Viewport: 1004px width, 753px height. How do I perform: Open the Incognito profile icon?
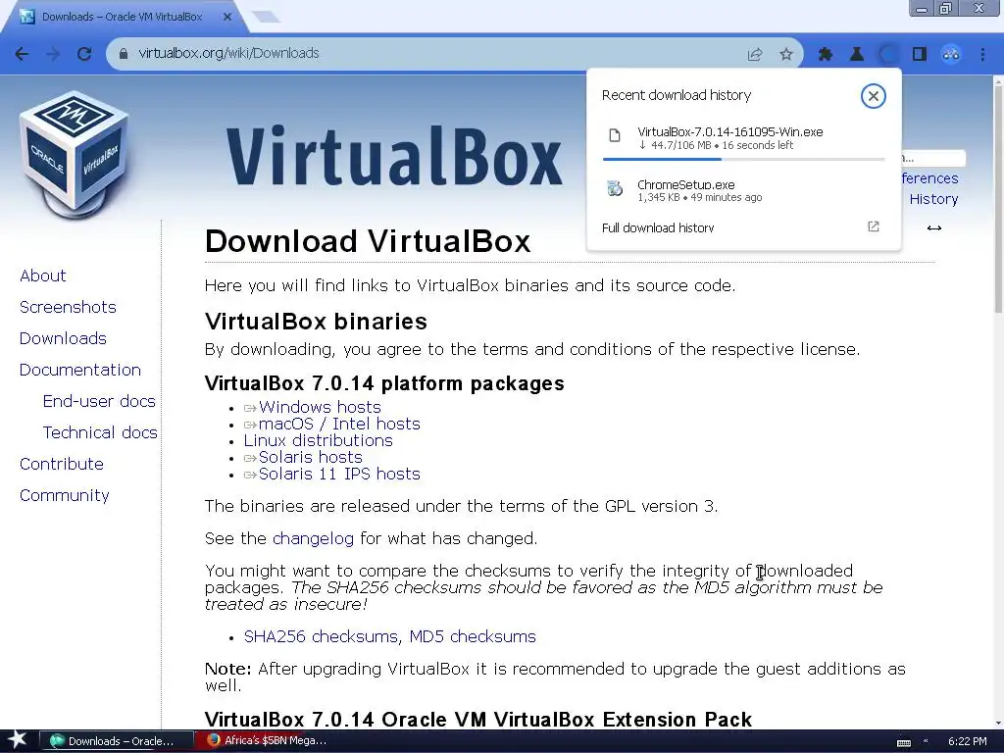pyautogui.click(x=951, y=55)
